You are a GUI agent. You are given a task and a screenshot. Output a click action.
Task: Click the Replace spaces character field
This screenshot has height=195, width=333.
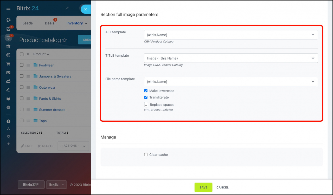tap(146, 105)
